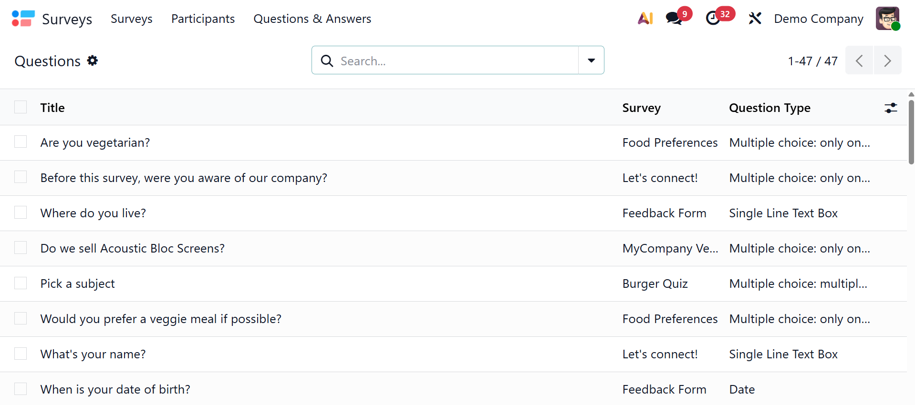Go to the previous page arrow

click(859, 61)
